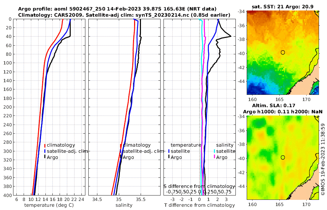Click the "S difference from climatology" label

(x=199, y=186)
